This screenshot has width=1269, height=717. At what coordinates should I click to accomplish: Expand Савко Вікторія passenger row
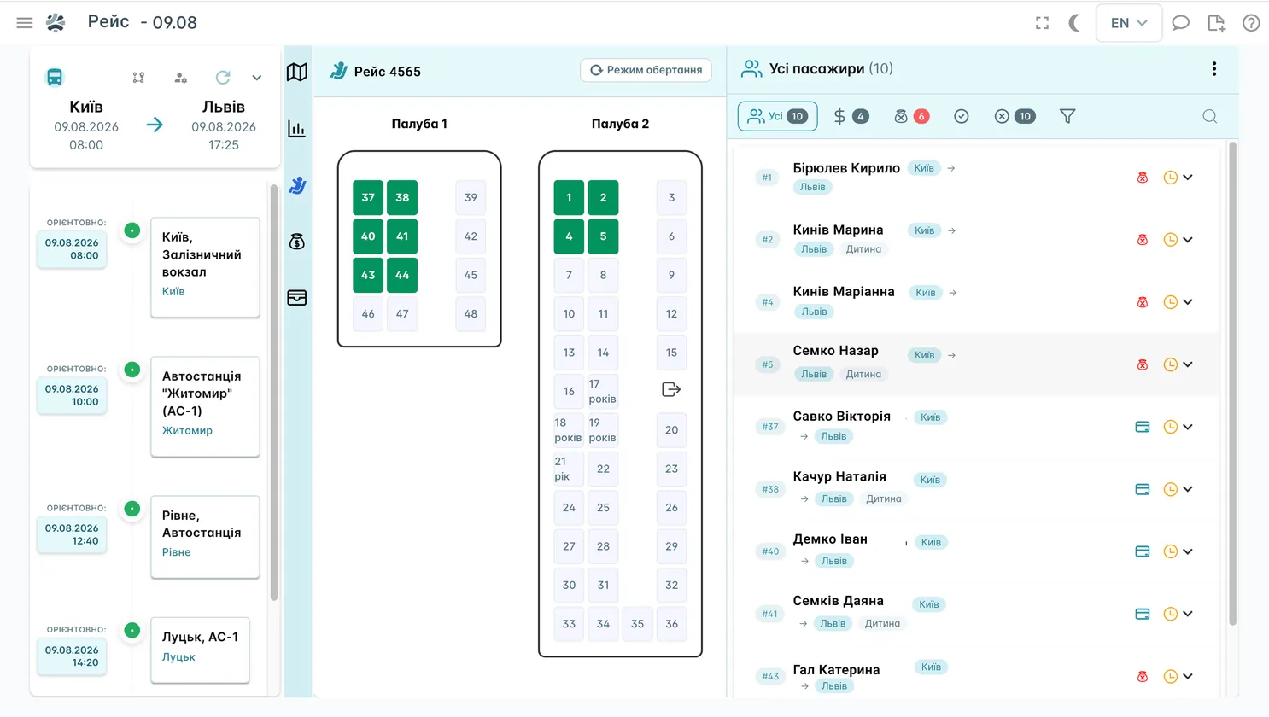point(1188,427)
